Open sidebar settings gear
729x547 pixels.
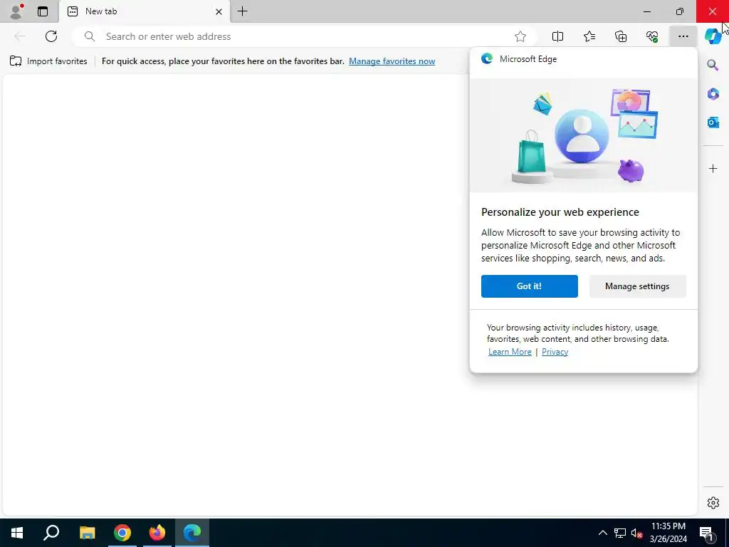[713, 503]
